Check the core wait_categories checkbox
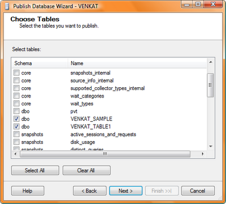The height and width of the screenshot is (204, 226). [16, 96]
